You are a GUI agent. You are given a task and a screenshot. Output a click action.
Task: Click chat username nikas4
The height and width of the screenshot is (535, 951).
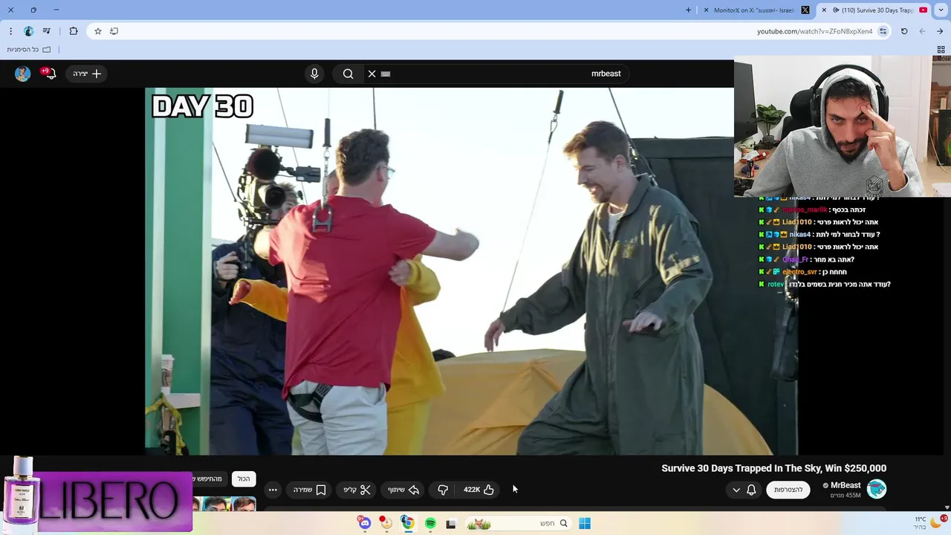point(800,235)
